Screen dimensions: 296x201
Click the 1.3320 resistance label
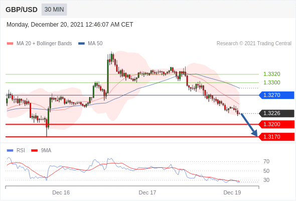click(x=271, y=74)
